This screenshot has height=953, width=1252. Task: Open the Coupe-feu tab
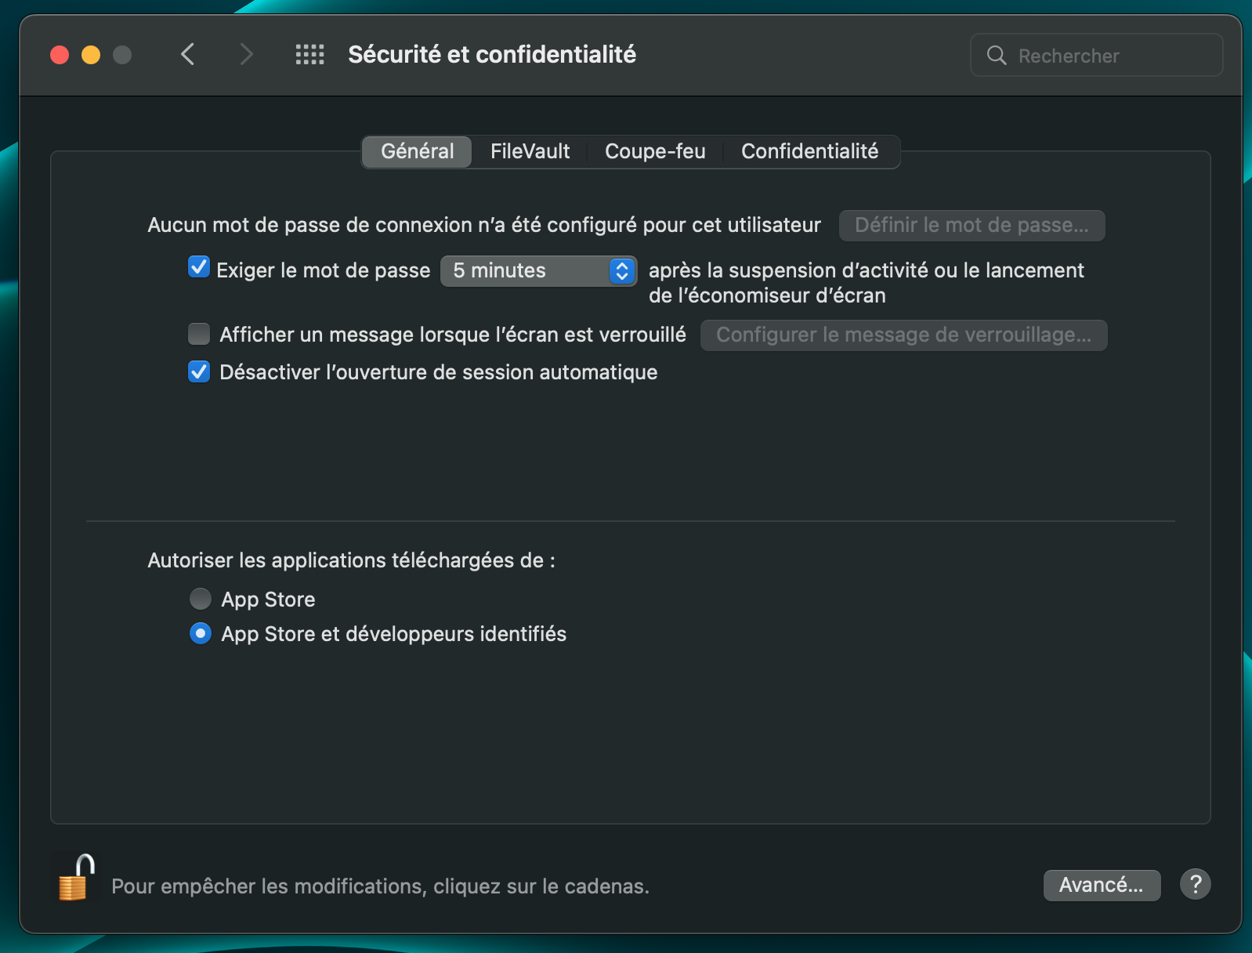pos(655,151)
